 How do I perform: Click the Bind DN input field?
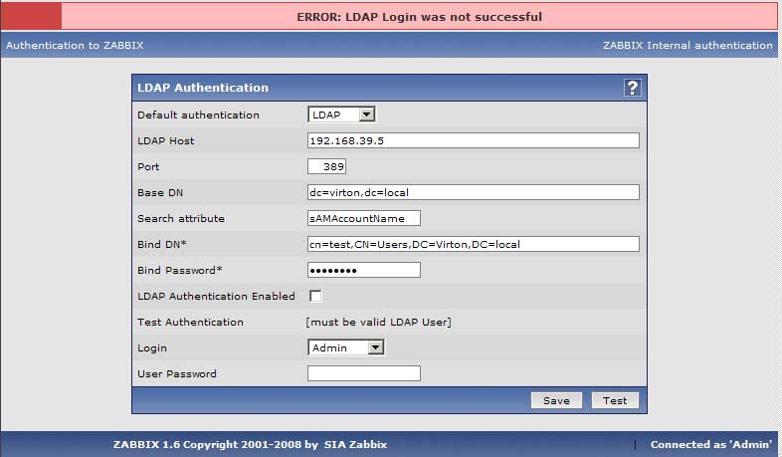(474, 245)
